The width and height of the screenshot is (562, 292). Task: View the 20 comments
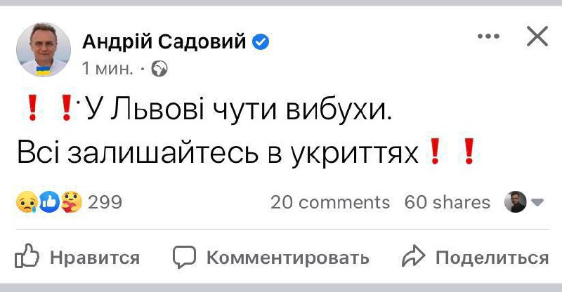[x=329, y=202]
